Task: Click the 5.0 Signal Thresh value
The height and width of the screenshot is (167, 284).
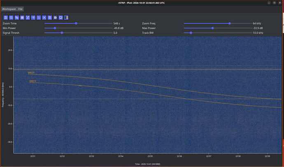Action: click(115, 33)
